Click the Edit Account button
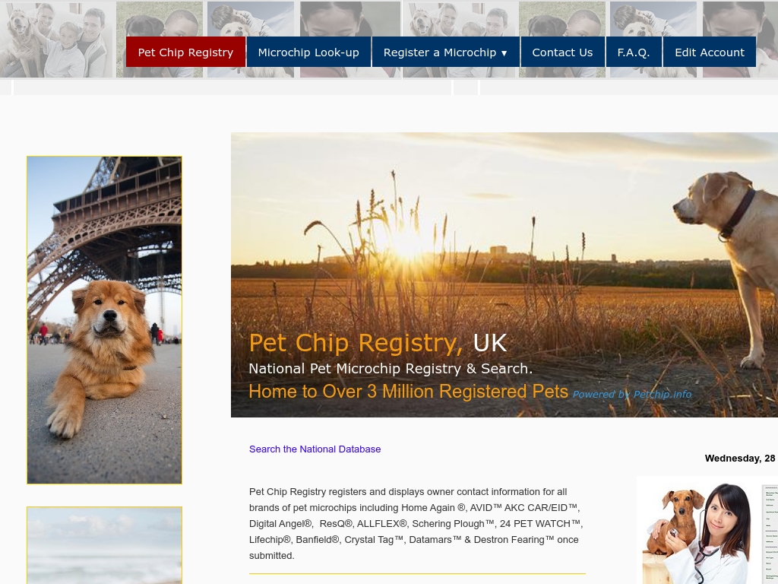This screenshot has height=584, width=778. (x=710, y=52)
